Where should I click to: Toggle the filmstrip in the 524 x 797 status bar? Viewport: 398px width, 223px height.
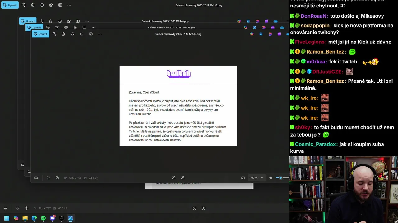pos(5,208)
